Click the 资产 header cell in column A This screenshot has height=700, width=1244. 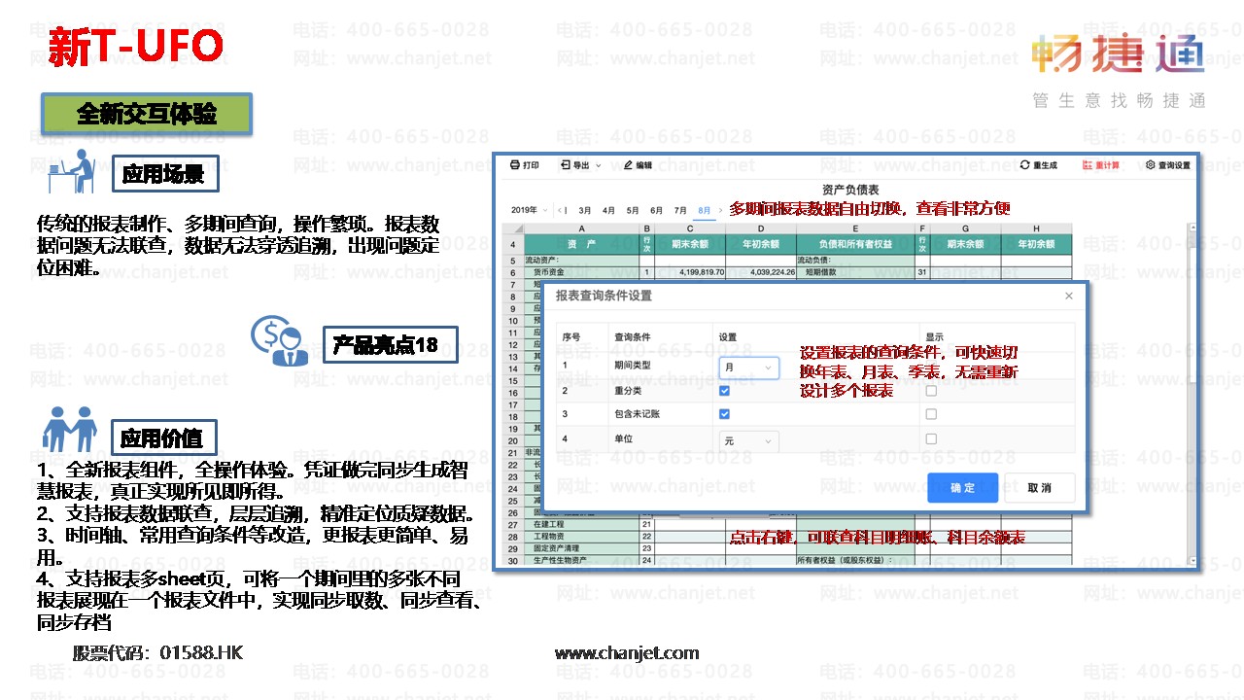click(x=581, y=244)
